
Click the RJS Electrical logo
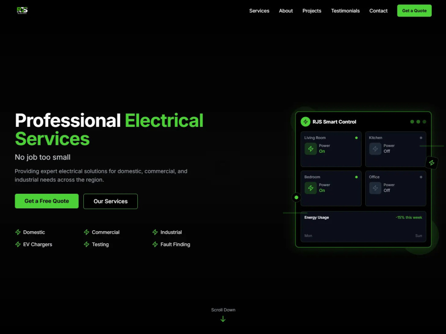pyautogui.click(x=22, y=11)
